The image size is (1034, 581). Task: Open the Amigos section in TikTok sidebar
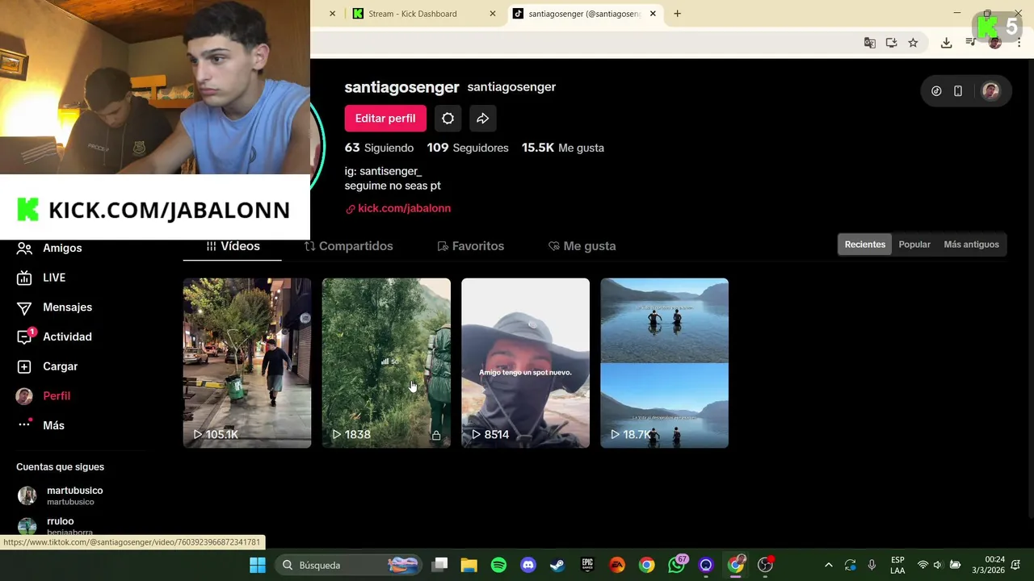tap(49, 248)
